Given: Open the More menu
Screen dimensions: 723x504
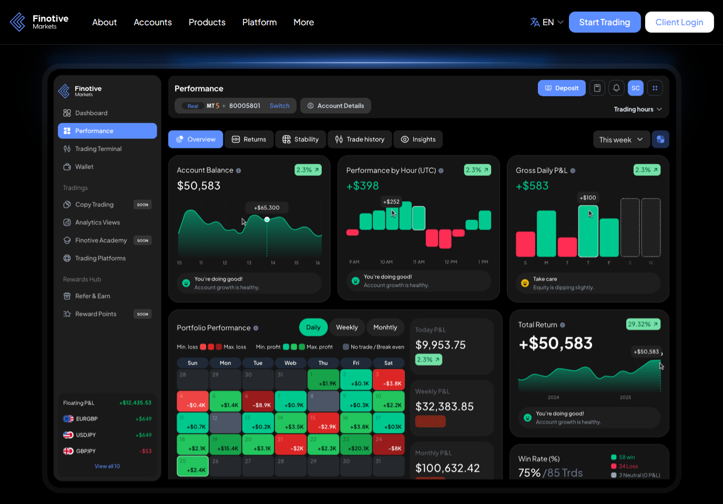Looking at the screenshot, I should (304, 22).
